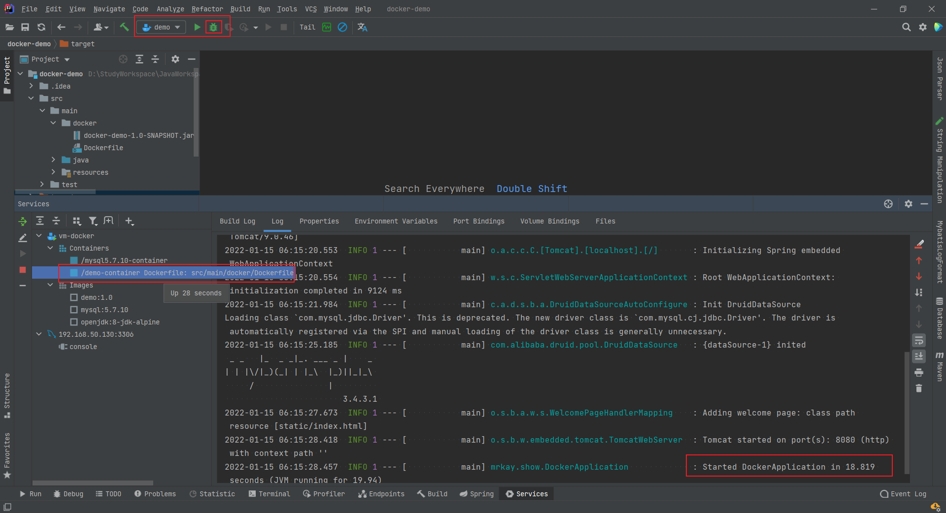Collapse the vm-docker node in Services

click(x=39, y=236)
